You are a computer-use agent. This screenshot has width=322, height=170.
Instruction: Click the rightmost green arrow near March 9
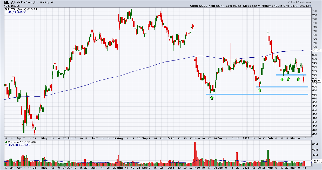(x=298, y=79)
